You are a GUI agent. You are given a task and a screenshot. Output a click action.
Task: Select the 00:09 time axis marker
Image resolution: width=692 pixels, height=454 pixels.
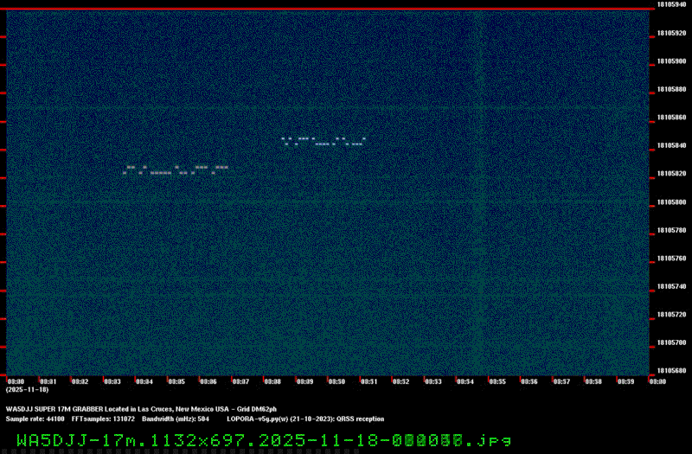(304, 381)
